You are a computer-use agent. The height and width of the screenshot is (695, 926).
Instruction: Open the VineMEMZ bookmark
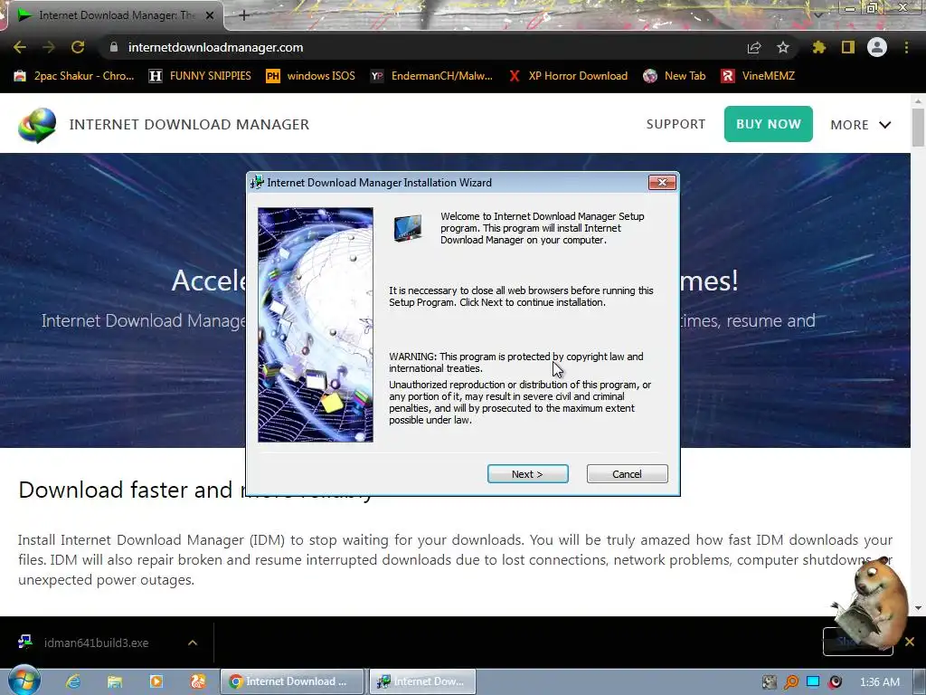coord(758,76)
